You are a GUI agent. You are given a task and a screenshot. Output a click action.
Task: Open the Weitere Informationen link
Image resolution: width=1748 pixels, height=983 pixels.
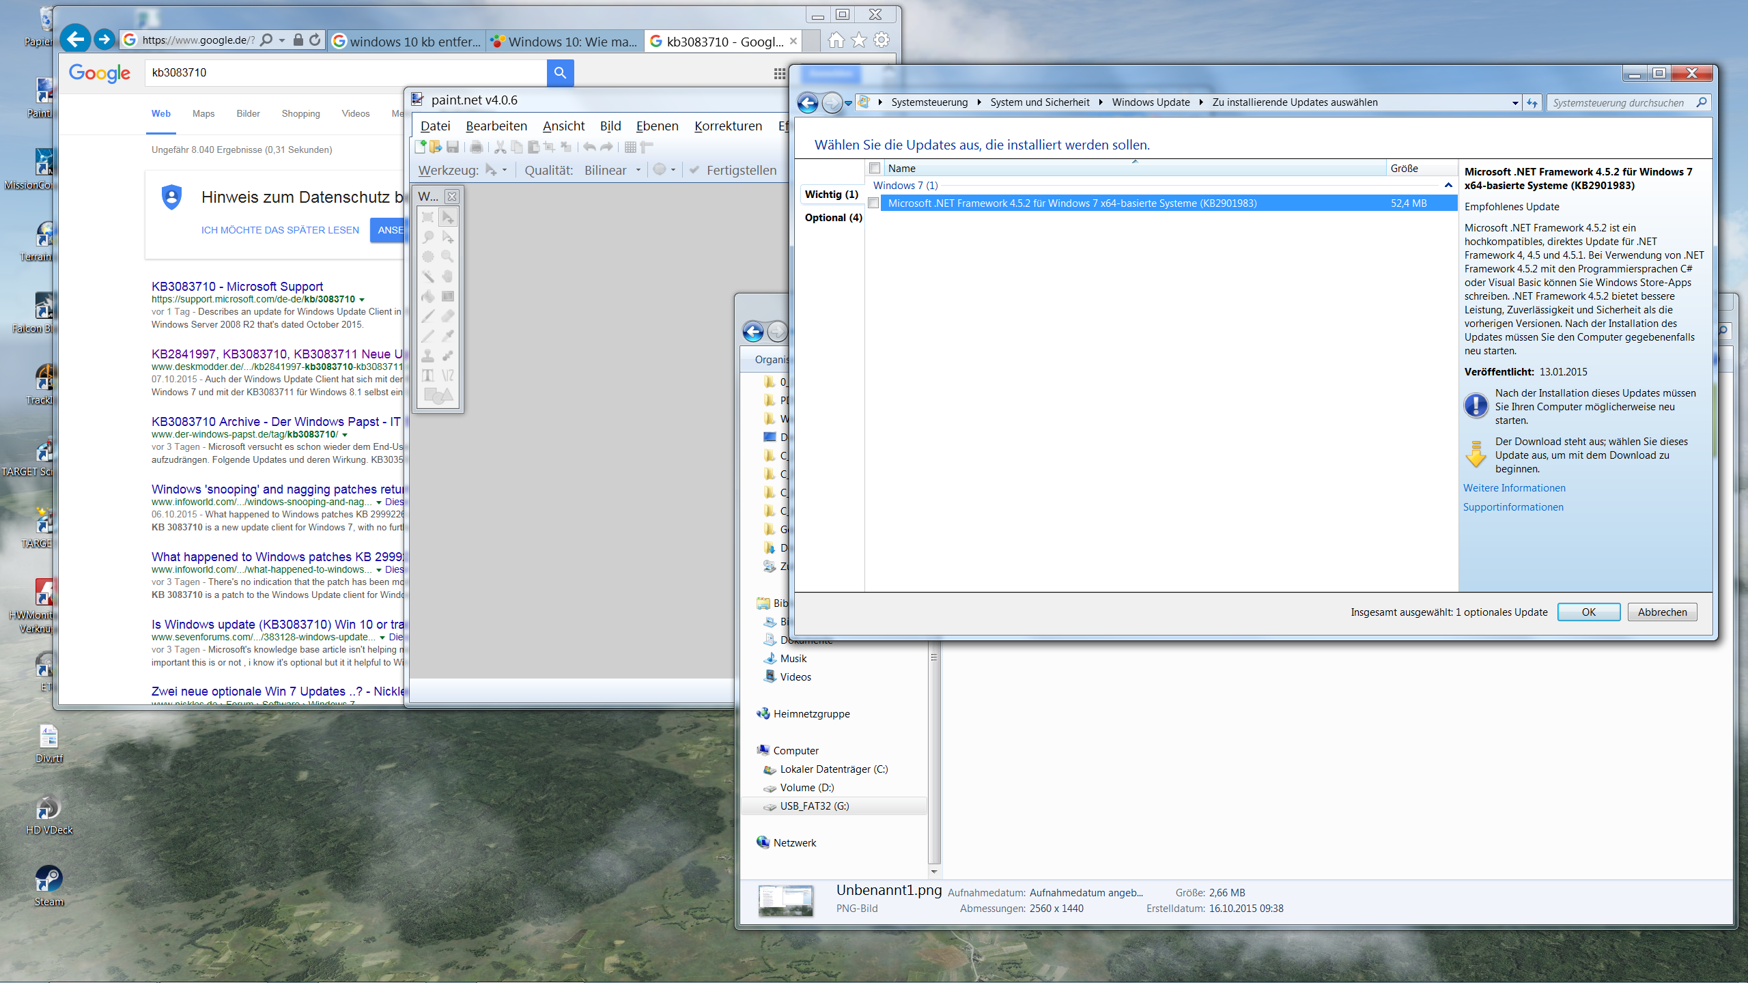1514,487
